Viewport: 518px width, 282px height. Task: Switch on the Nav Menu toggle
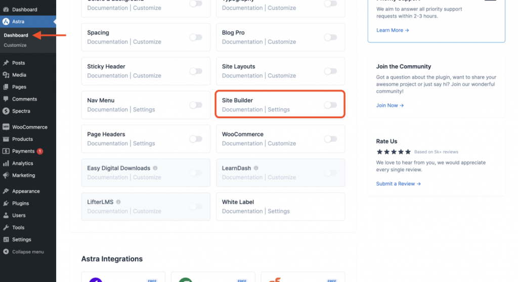click(196, 105)
